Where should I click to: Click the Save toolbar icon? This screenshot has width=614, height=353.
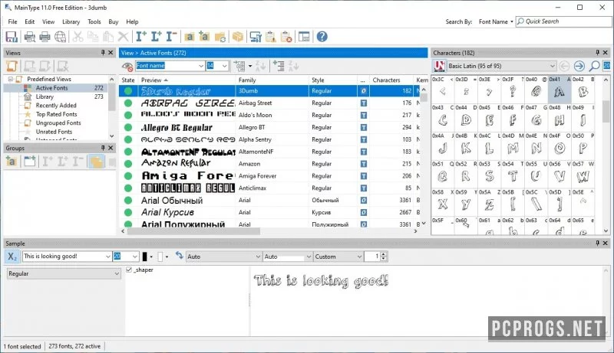point(12,37)
